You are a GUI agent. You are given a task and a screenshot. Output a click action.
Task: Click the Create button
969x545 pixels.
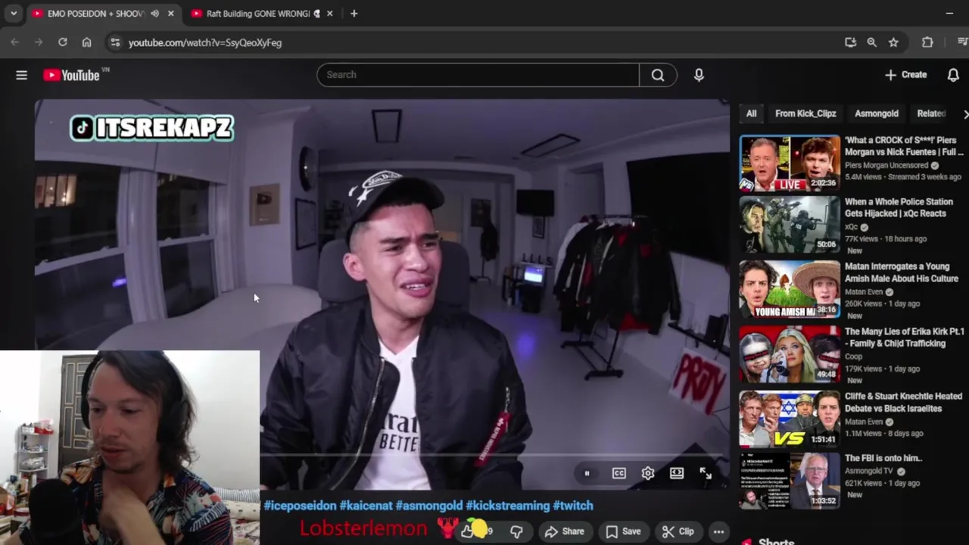point(905,75)
